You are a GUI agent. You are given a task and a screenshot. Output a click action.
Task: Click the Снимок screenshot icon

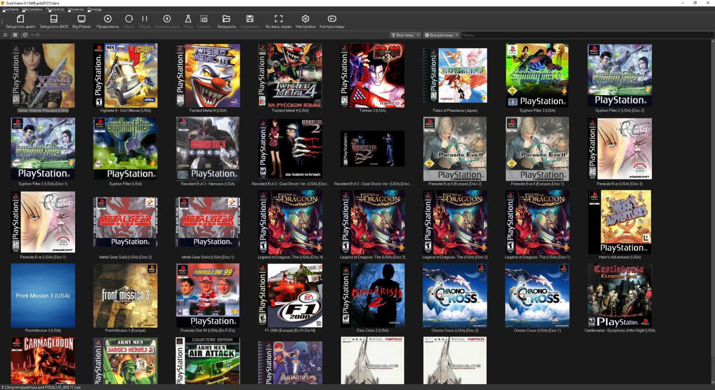[x=204, y=19]
